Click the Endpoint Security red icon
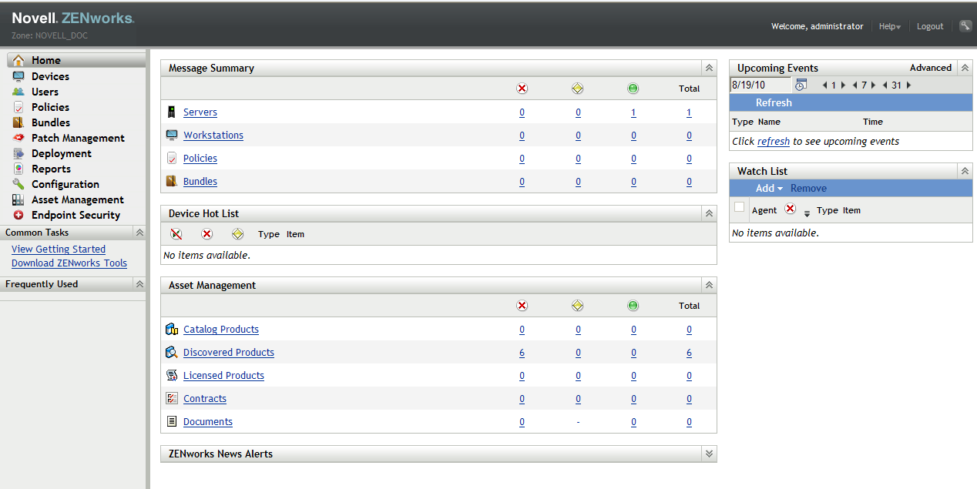The height and width of the screenshot is (489, 977). (18, 215)
